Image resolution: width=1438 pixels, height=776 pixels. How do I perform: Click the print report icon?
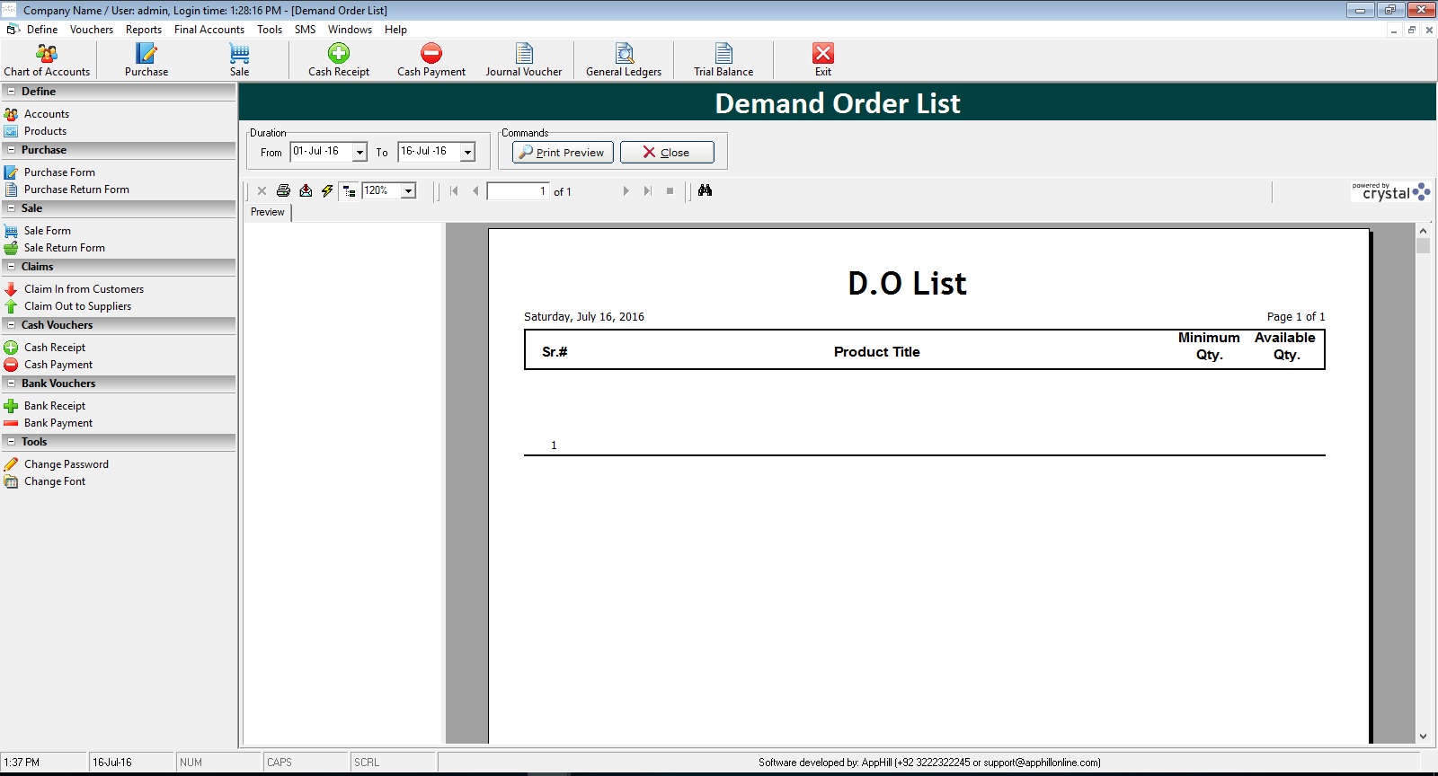[283, 190]
